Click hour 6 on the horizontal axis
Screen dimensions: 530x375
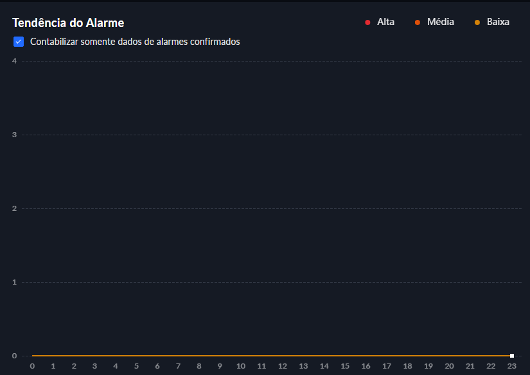pyautogui.click(x=157, y=366)
